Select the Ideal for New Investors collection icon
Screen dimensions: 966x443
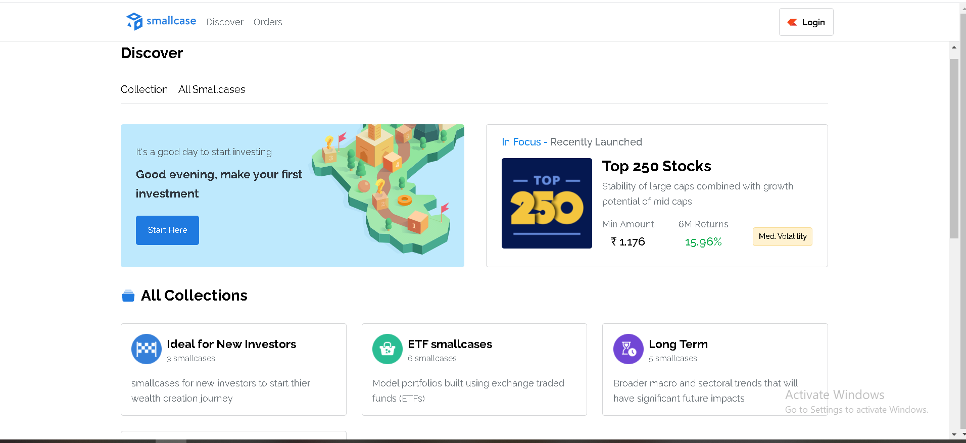(146, 349)
